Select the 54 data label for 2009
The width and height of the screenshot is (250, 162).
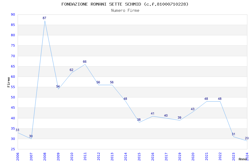(58, 86)
